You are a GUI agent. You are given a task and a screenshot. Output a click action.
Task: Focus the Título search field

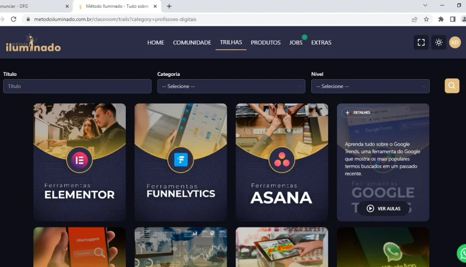[x=77, y=86]
